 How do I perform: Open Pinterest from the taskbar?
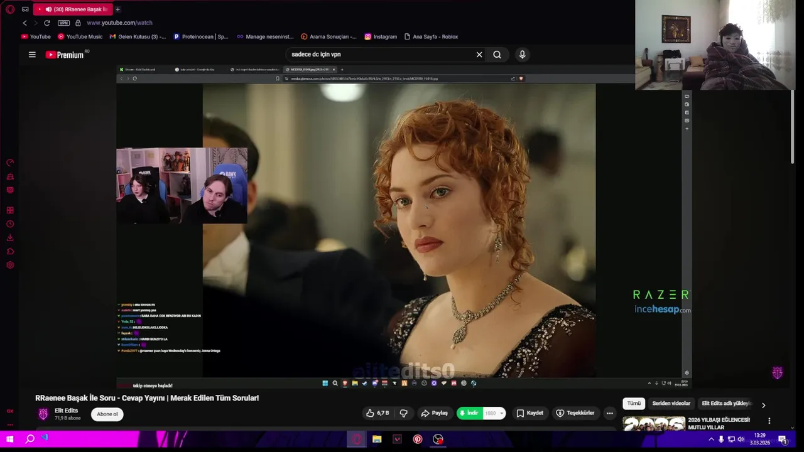tap(418, 439)
